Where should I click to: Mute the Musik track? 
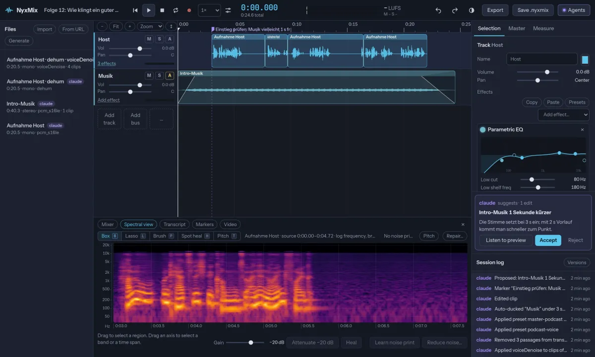click(149, 75)
